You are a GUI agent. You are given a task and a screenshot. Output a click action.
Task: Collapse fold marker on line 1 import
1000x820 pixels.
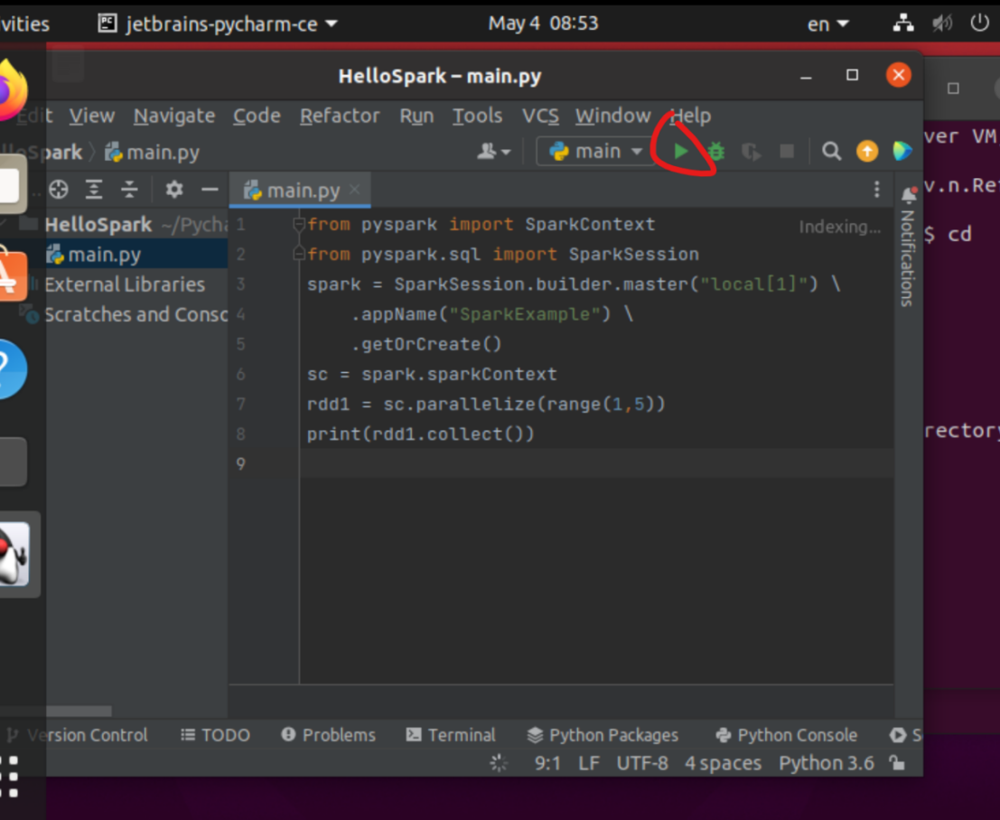[x=298, y=225]
